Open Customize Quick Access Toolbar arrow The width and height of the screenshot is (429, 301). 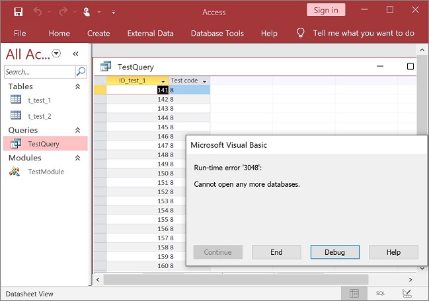[113, 12]
